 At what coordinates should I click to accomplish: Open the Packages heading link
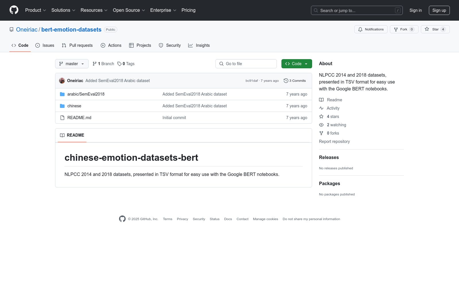tap(329, 183)
